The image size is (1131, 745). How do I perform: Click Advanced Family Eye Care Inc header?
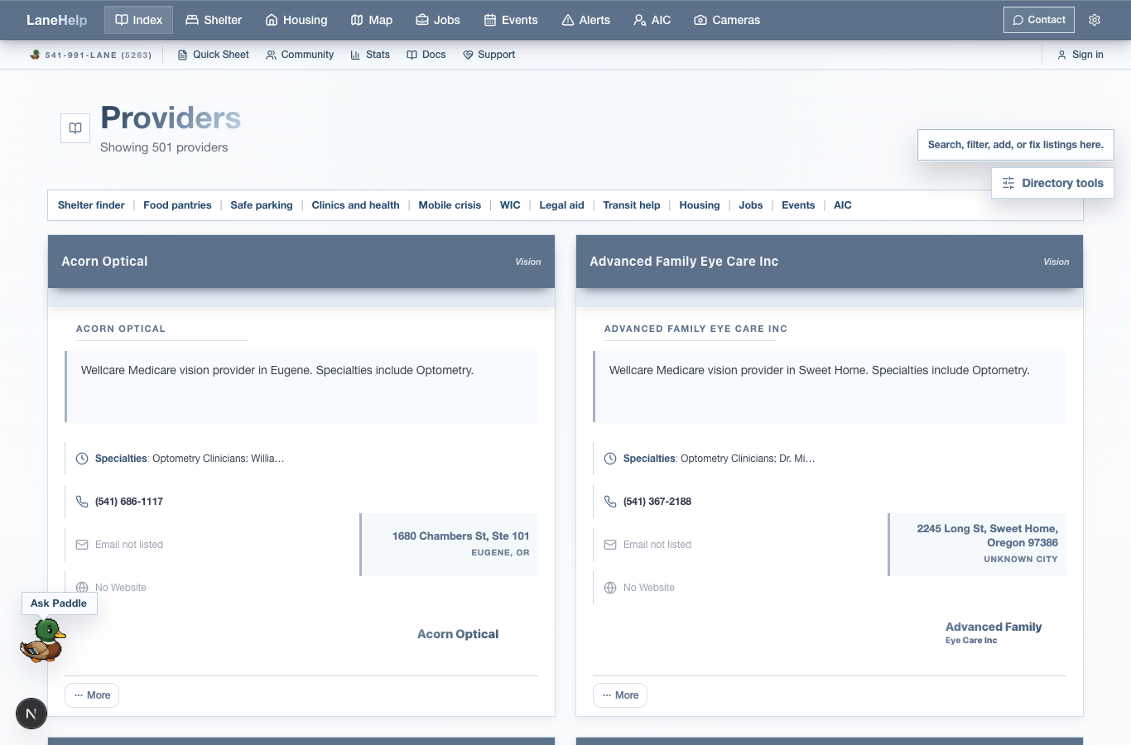click(x=684, y=262)
